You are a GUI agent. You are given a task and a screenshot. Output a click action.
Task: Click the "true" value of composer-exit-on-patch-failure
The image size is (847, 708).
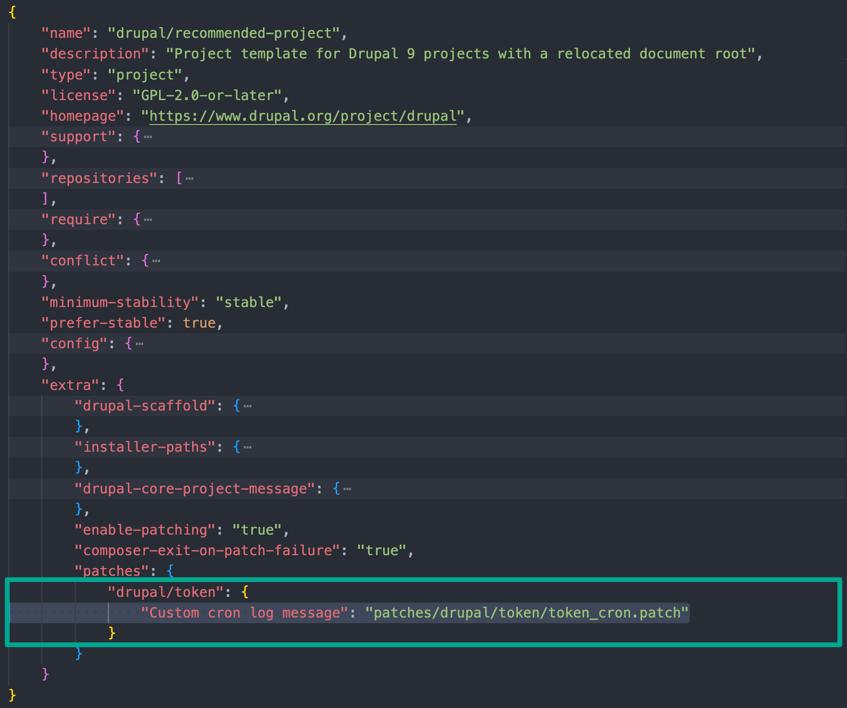pos(382,551)
